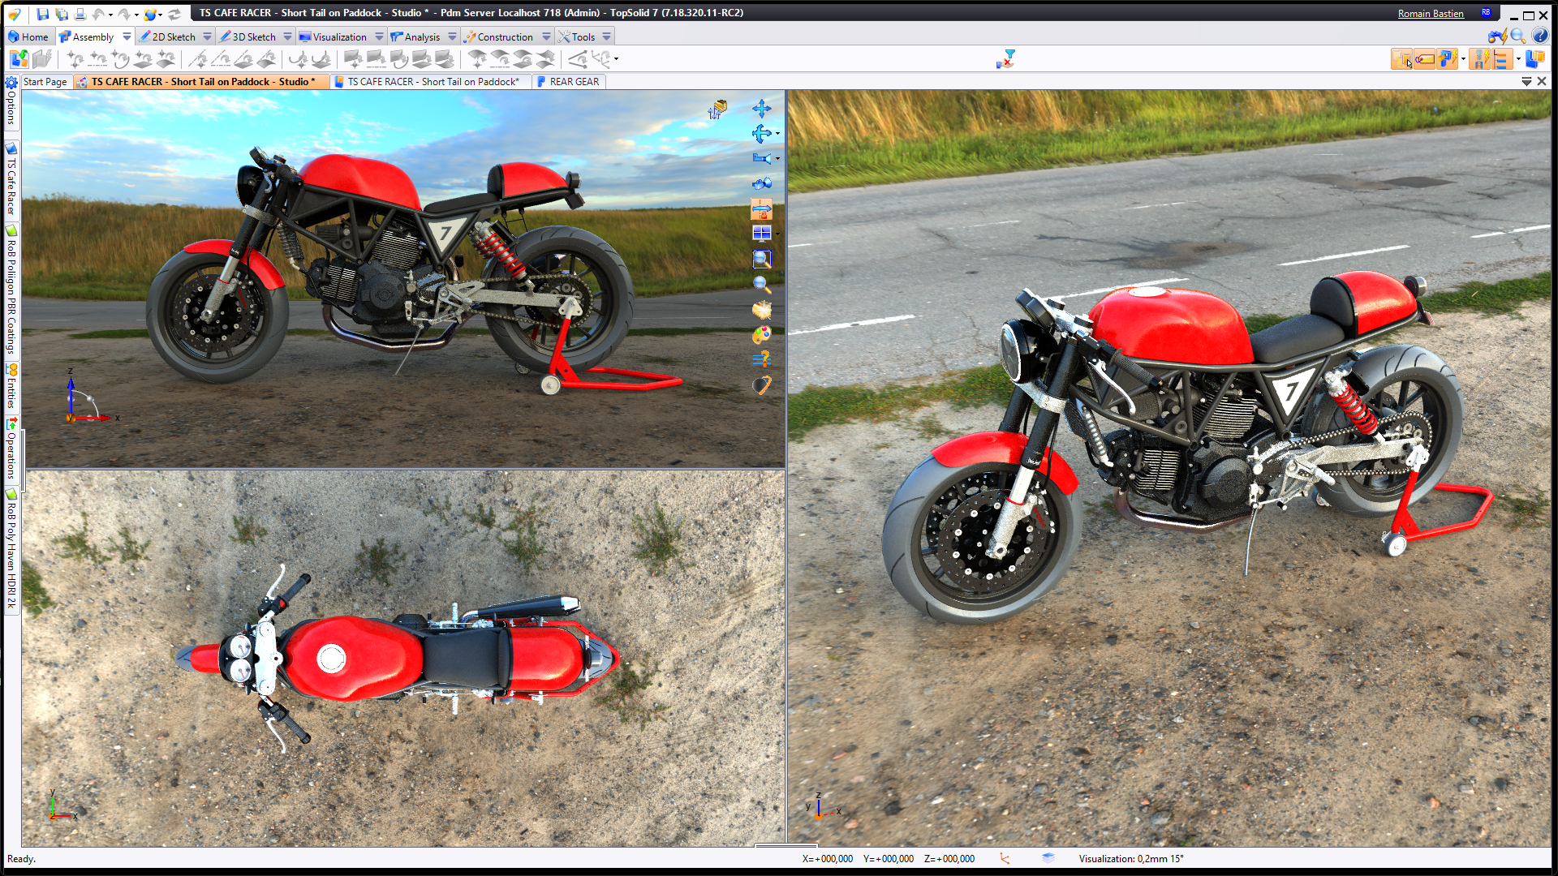Click the pan view cross-arrows icon

point(761,109)
